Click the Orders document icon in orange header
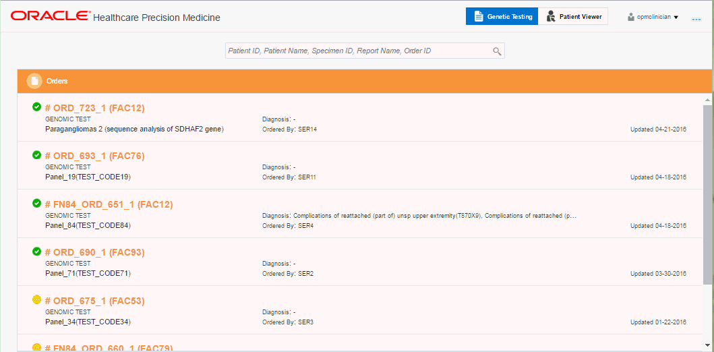The width and height of the screenshot is (714, 352). [x=34, y=81]
